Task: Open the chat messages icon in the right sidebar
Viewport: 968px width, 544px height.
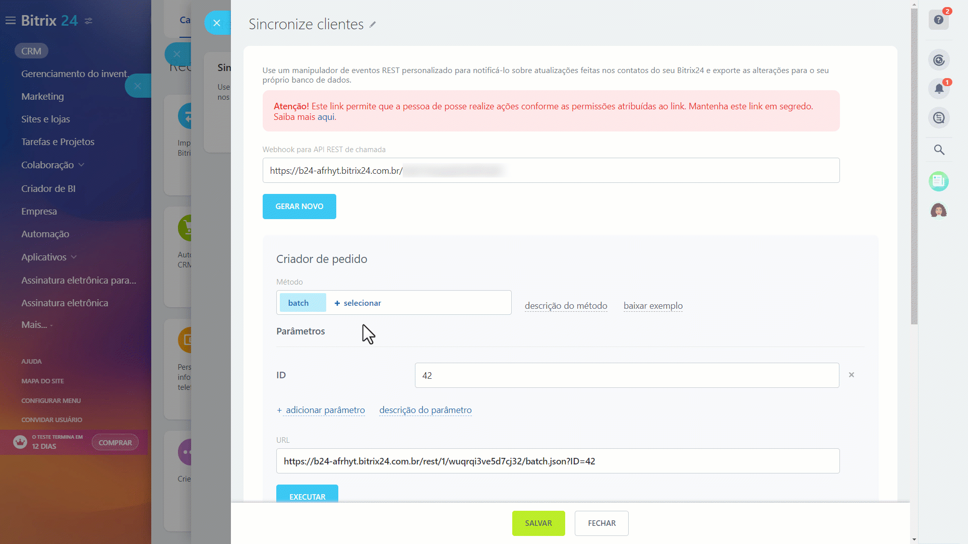Action: (x=939, y=117)
